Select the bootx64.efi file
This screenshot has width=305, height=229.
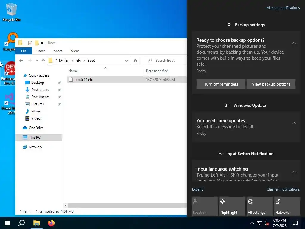pos(127,79)
